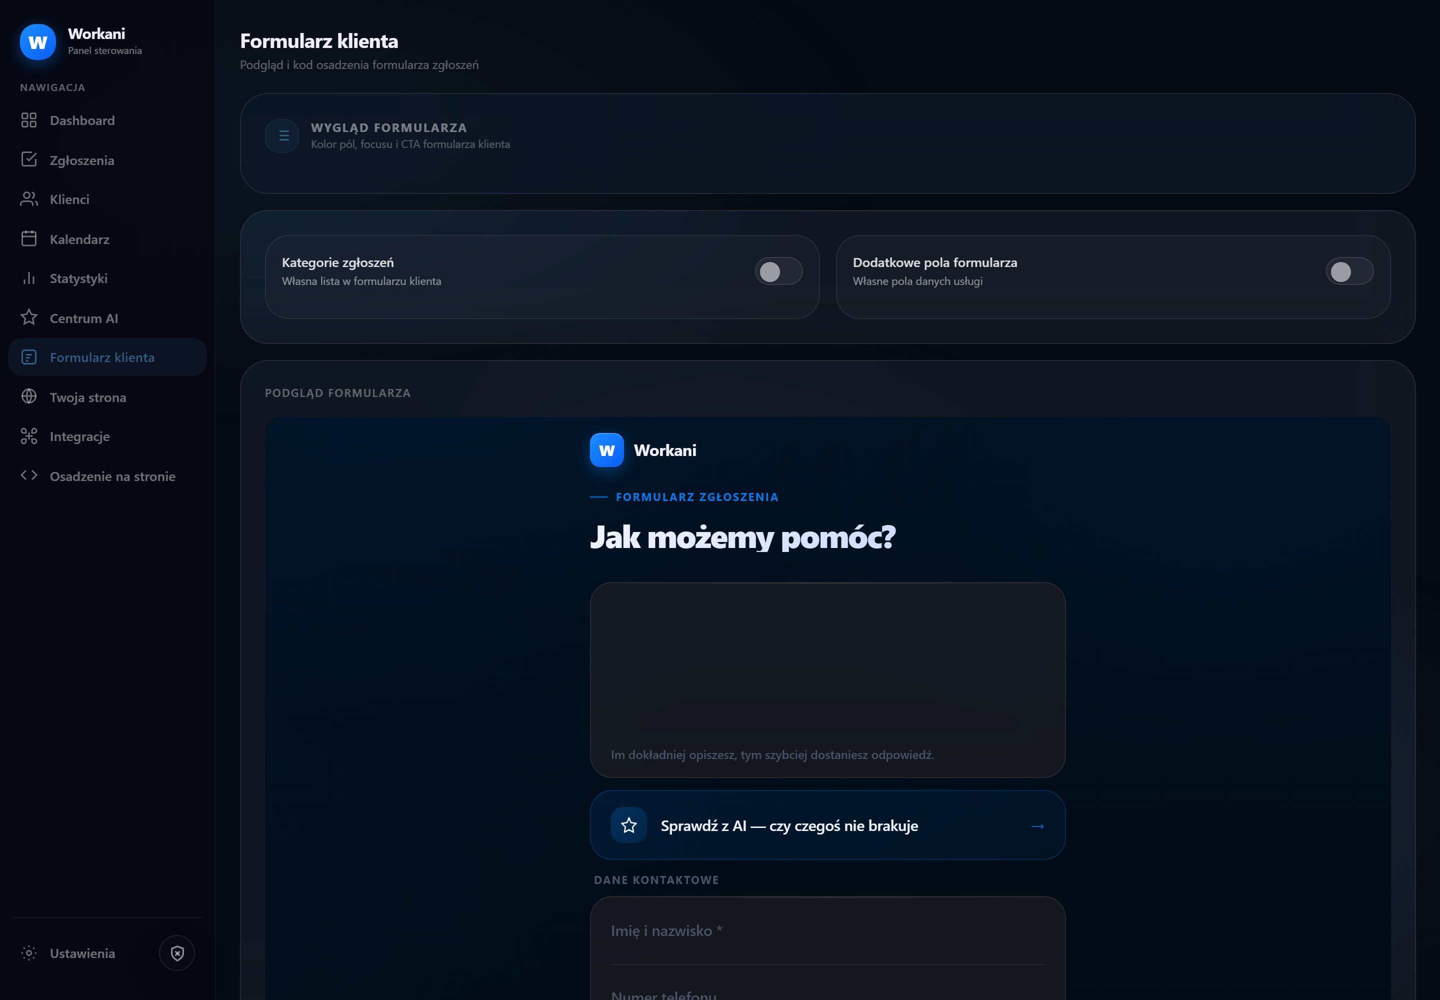Click the Wygląd formularza list icon
1440x1000 pixels.
click(282, 136)
